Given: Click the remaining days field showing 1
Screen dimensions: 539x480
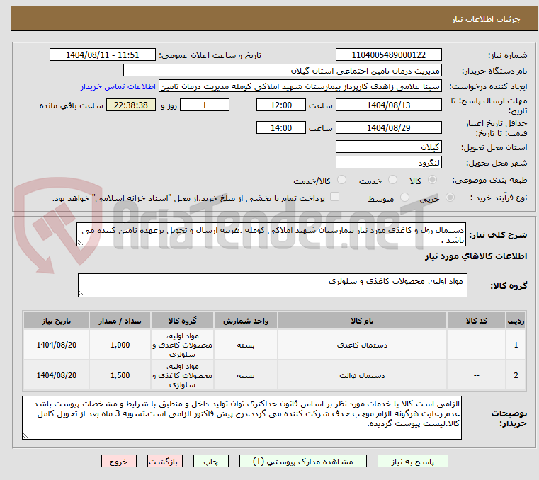Looking at the screenshot, I should (205, 105).
